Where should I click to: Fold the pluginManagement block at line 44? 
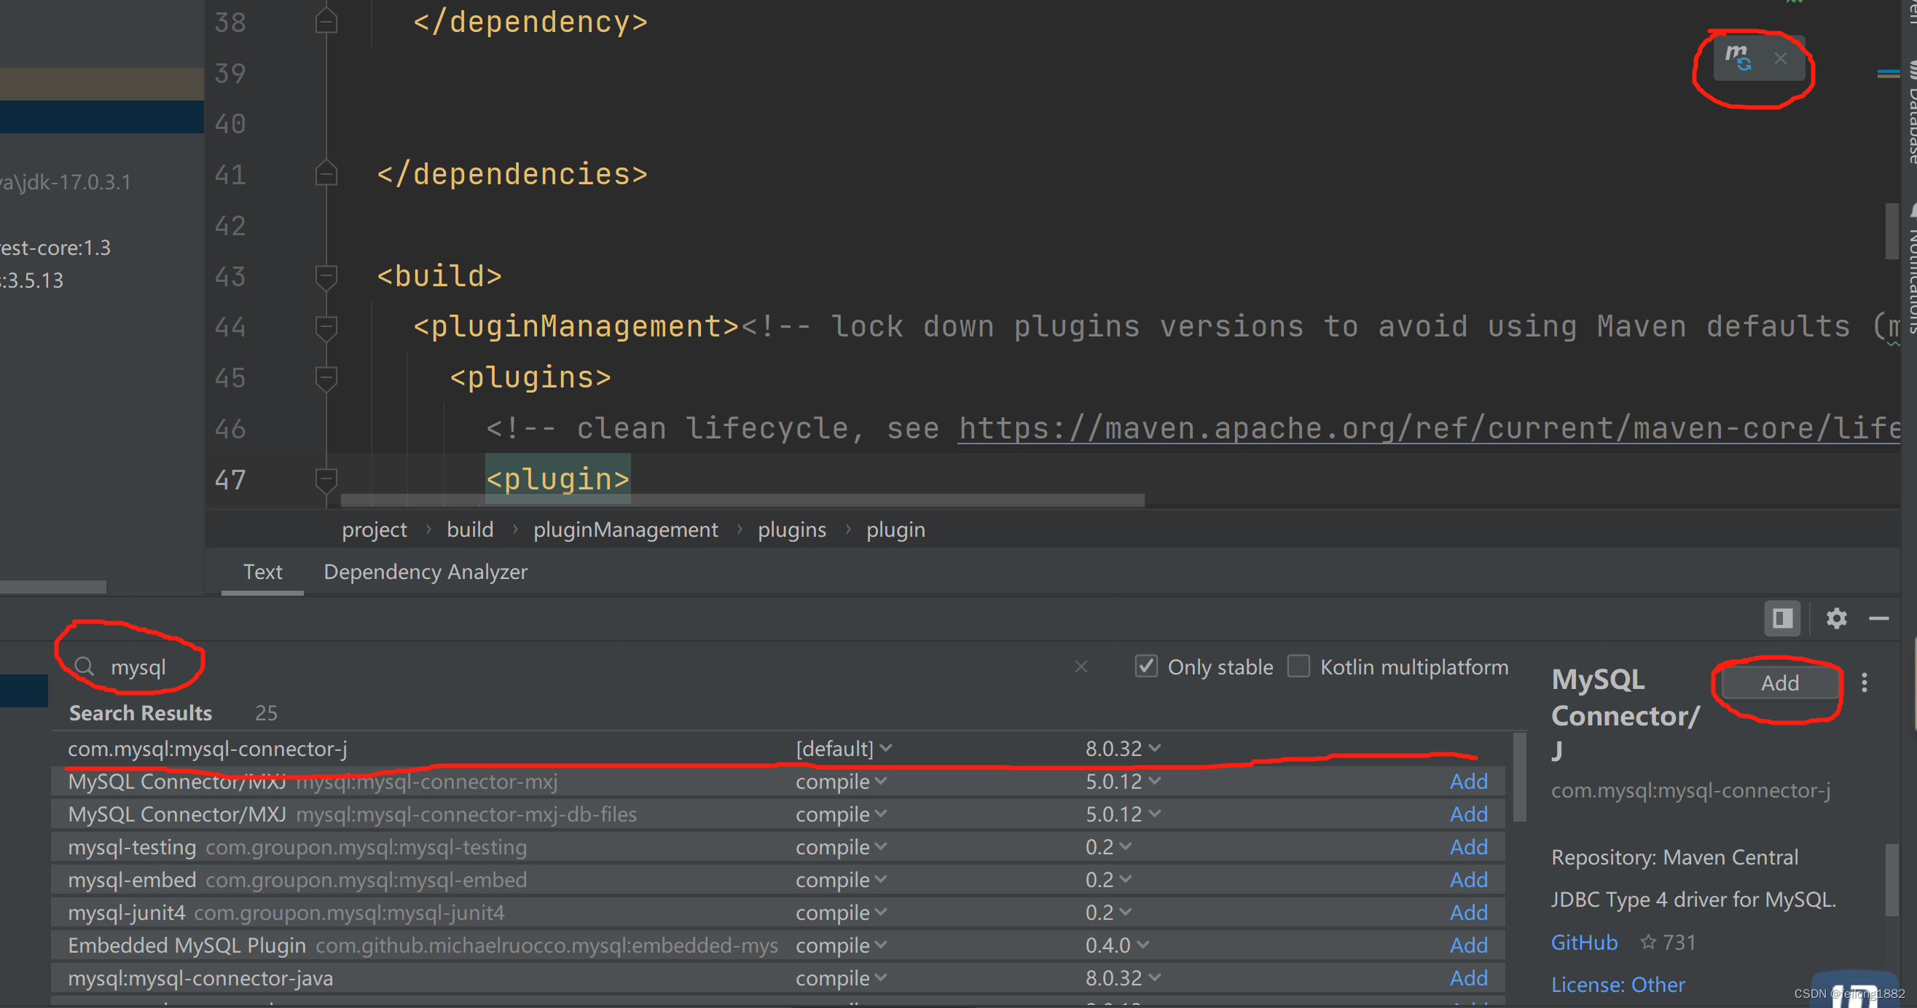point(326,326)
